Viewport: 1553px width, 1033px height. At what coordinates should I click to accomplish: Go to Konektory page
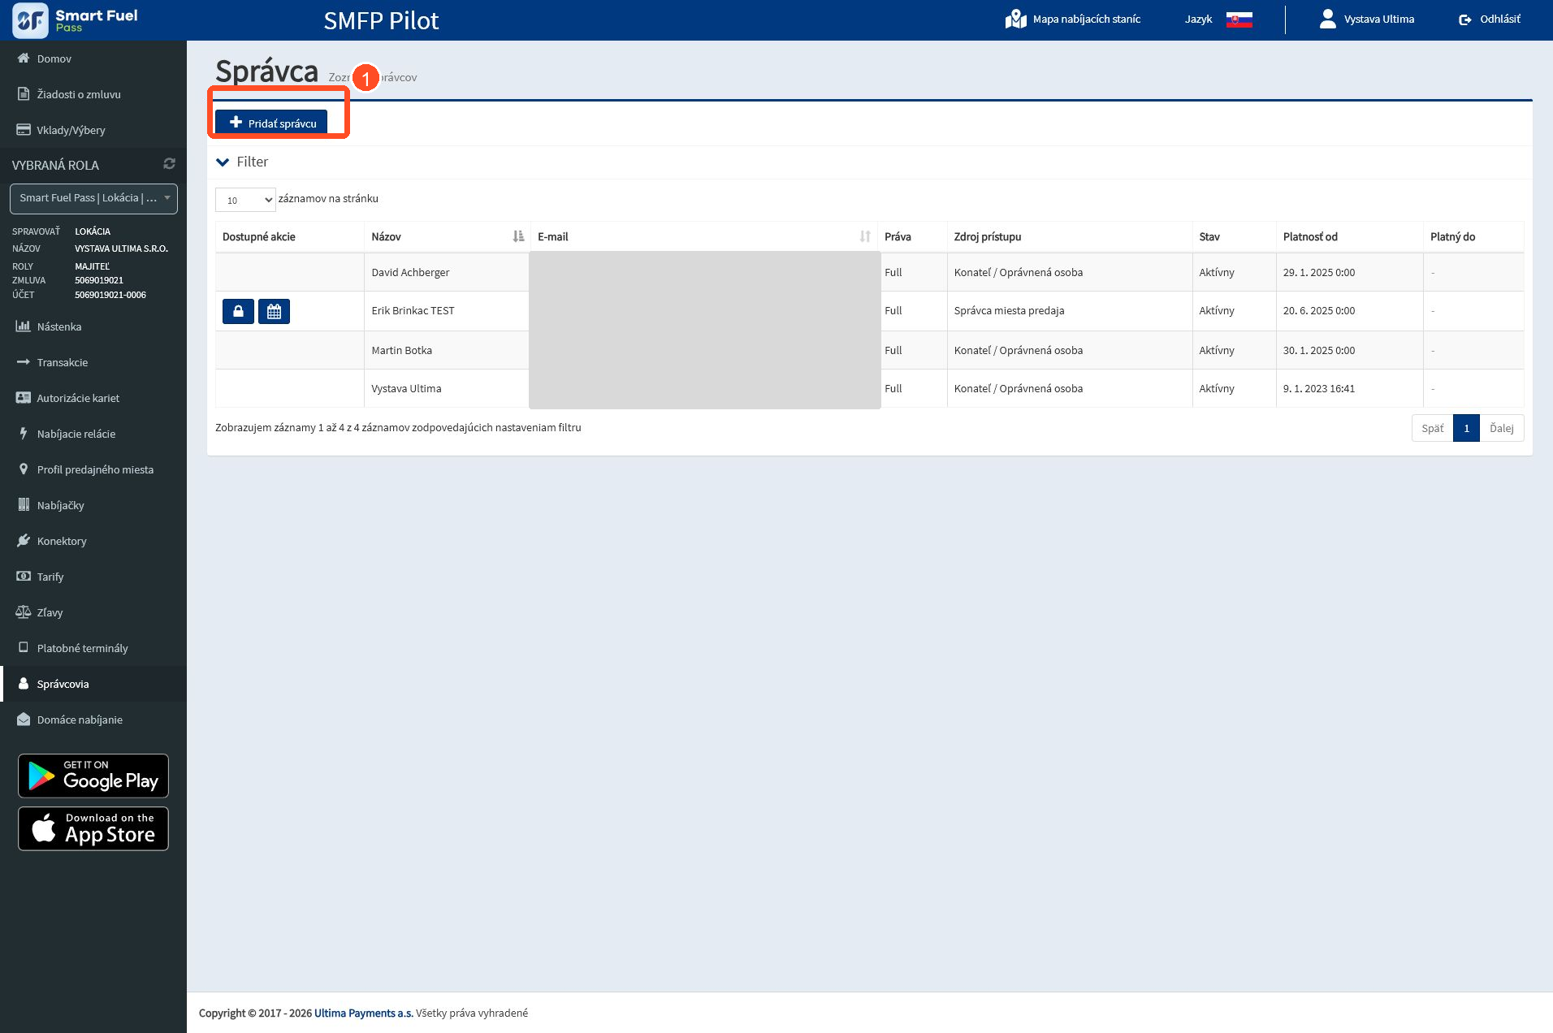93,541
